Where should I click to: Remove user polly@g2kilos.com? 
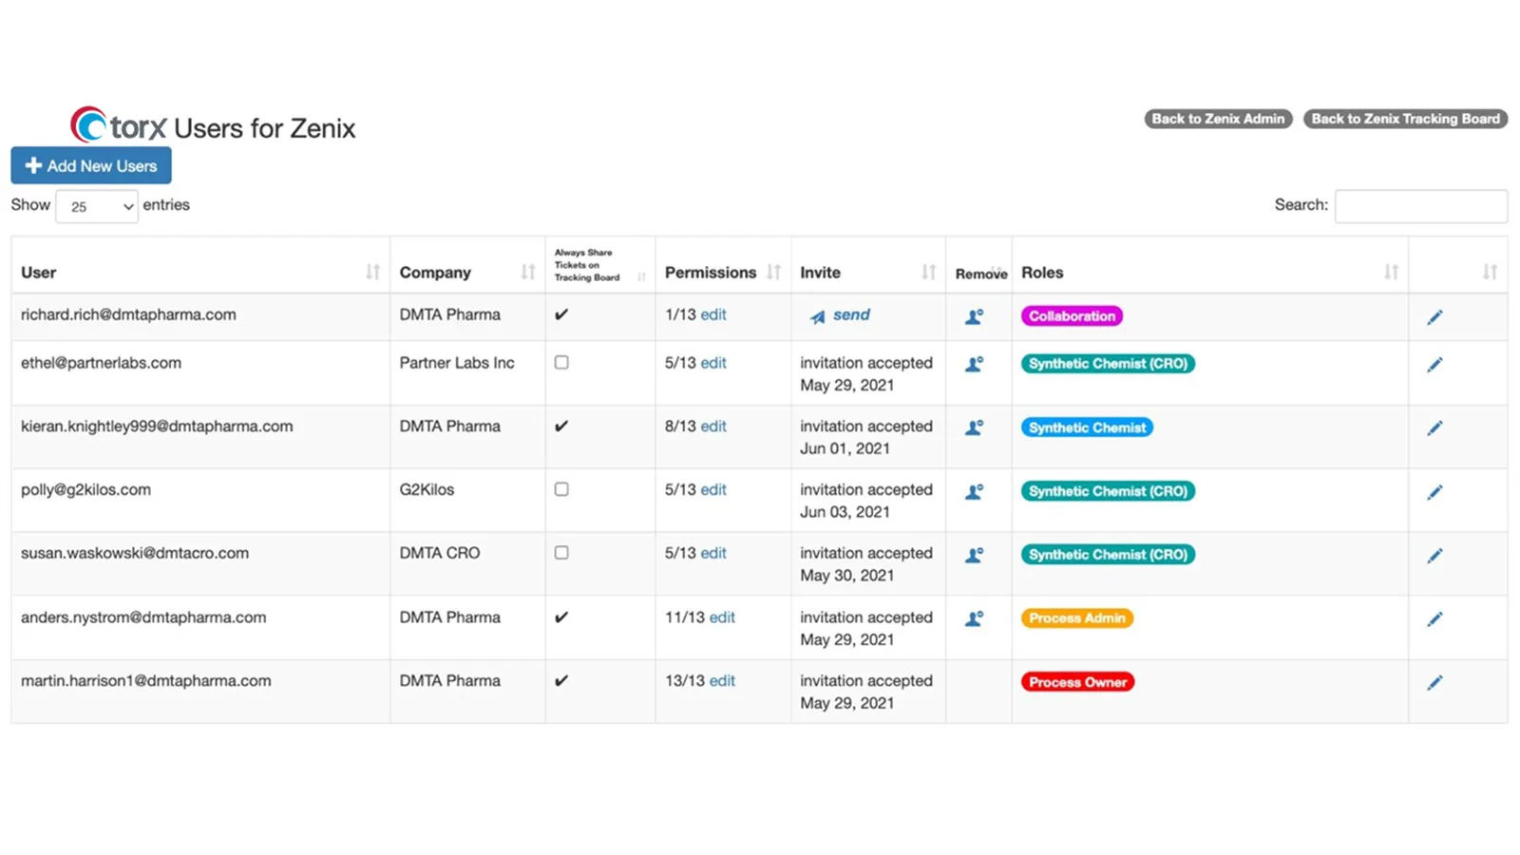pos(974,492)
